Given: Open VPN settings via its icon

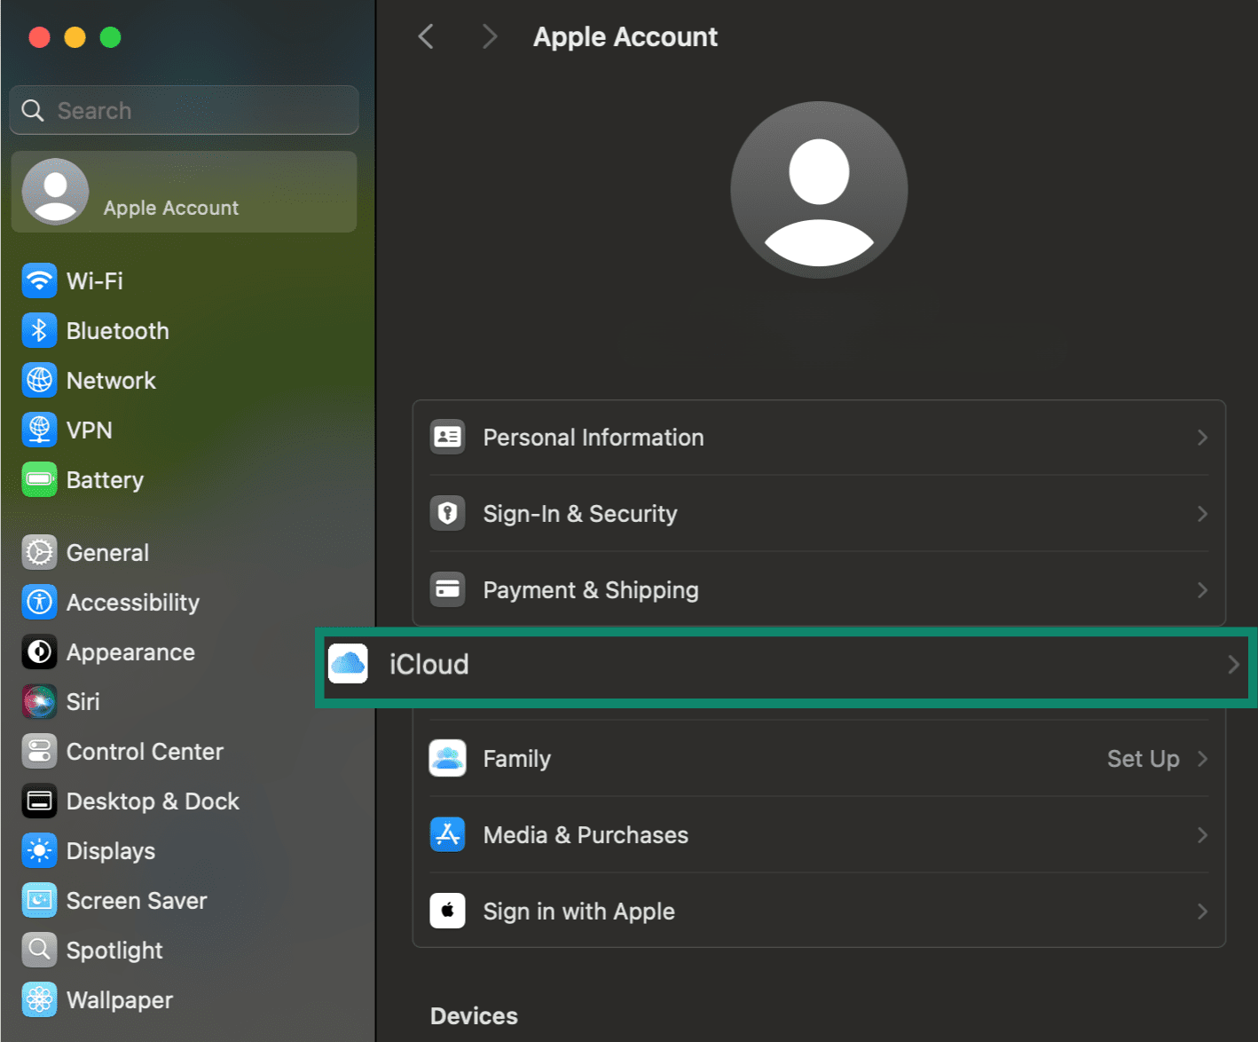Looking at the screenshot, I should (x=39, y=430).
